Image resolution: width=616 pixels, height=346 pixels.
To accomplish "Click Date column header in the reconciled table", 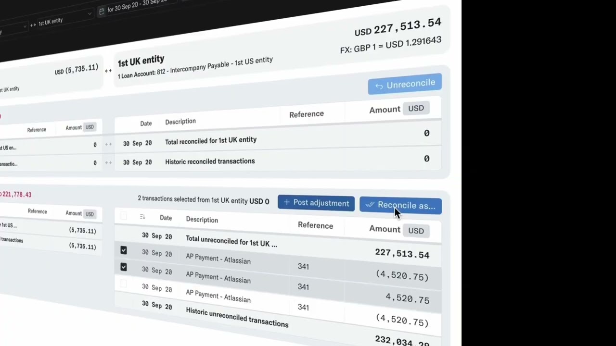I will point(146,124).
